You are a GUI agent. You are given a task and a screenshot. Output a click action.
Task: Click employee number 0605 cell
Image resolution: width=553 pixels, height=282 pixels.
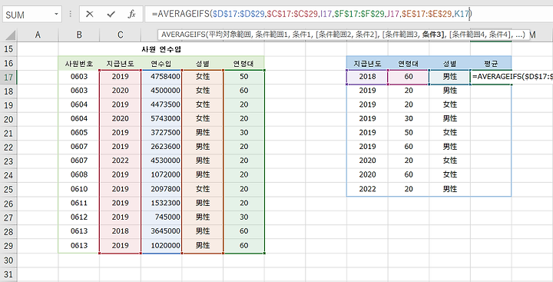[x=79, y=132]
